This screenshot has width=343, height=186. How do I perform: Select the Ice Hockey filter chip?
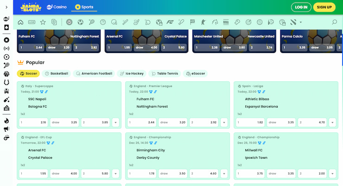[x=132, y=74]
